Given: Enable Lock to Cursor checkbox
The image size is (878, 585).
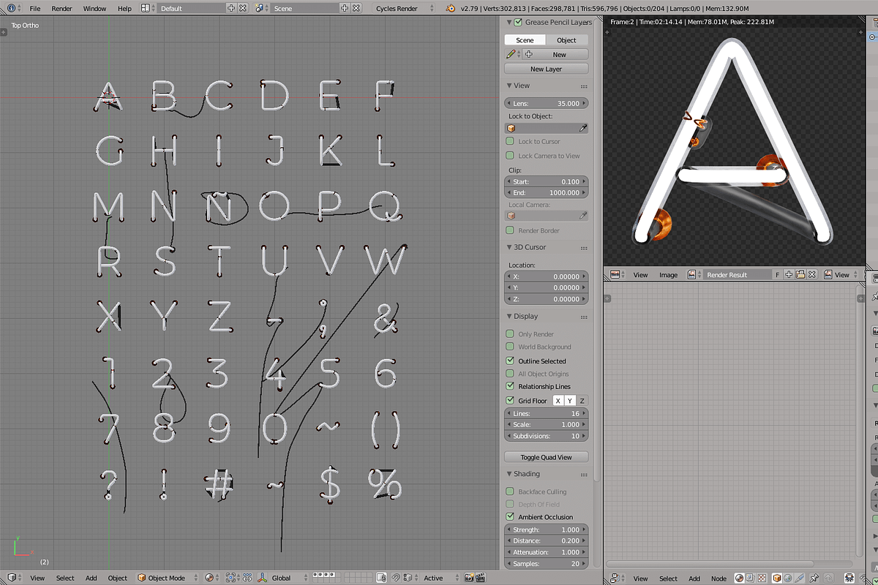Looking at the screenshot, I should pos(510,141).
